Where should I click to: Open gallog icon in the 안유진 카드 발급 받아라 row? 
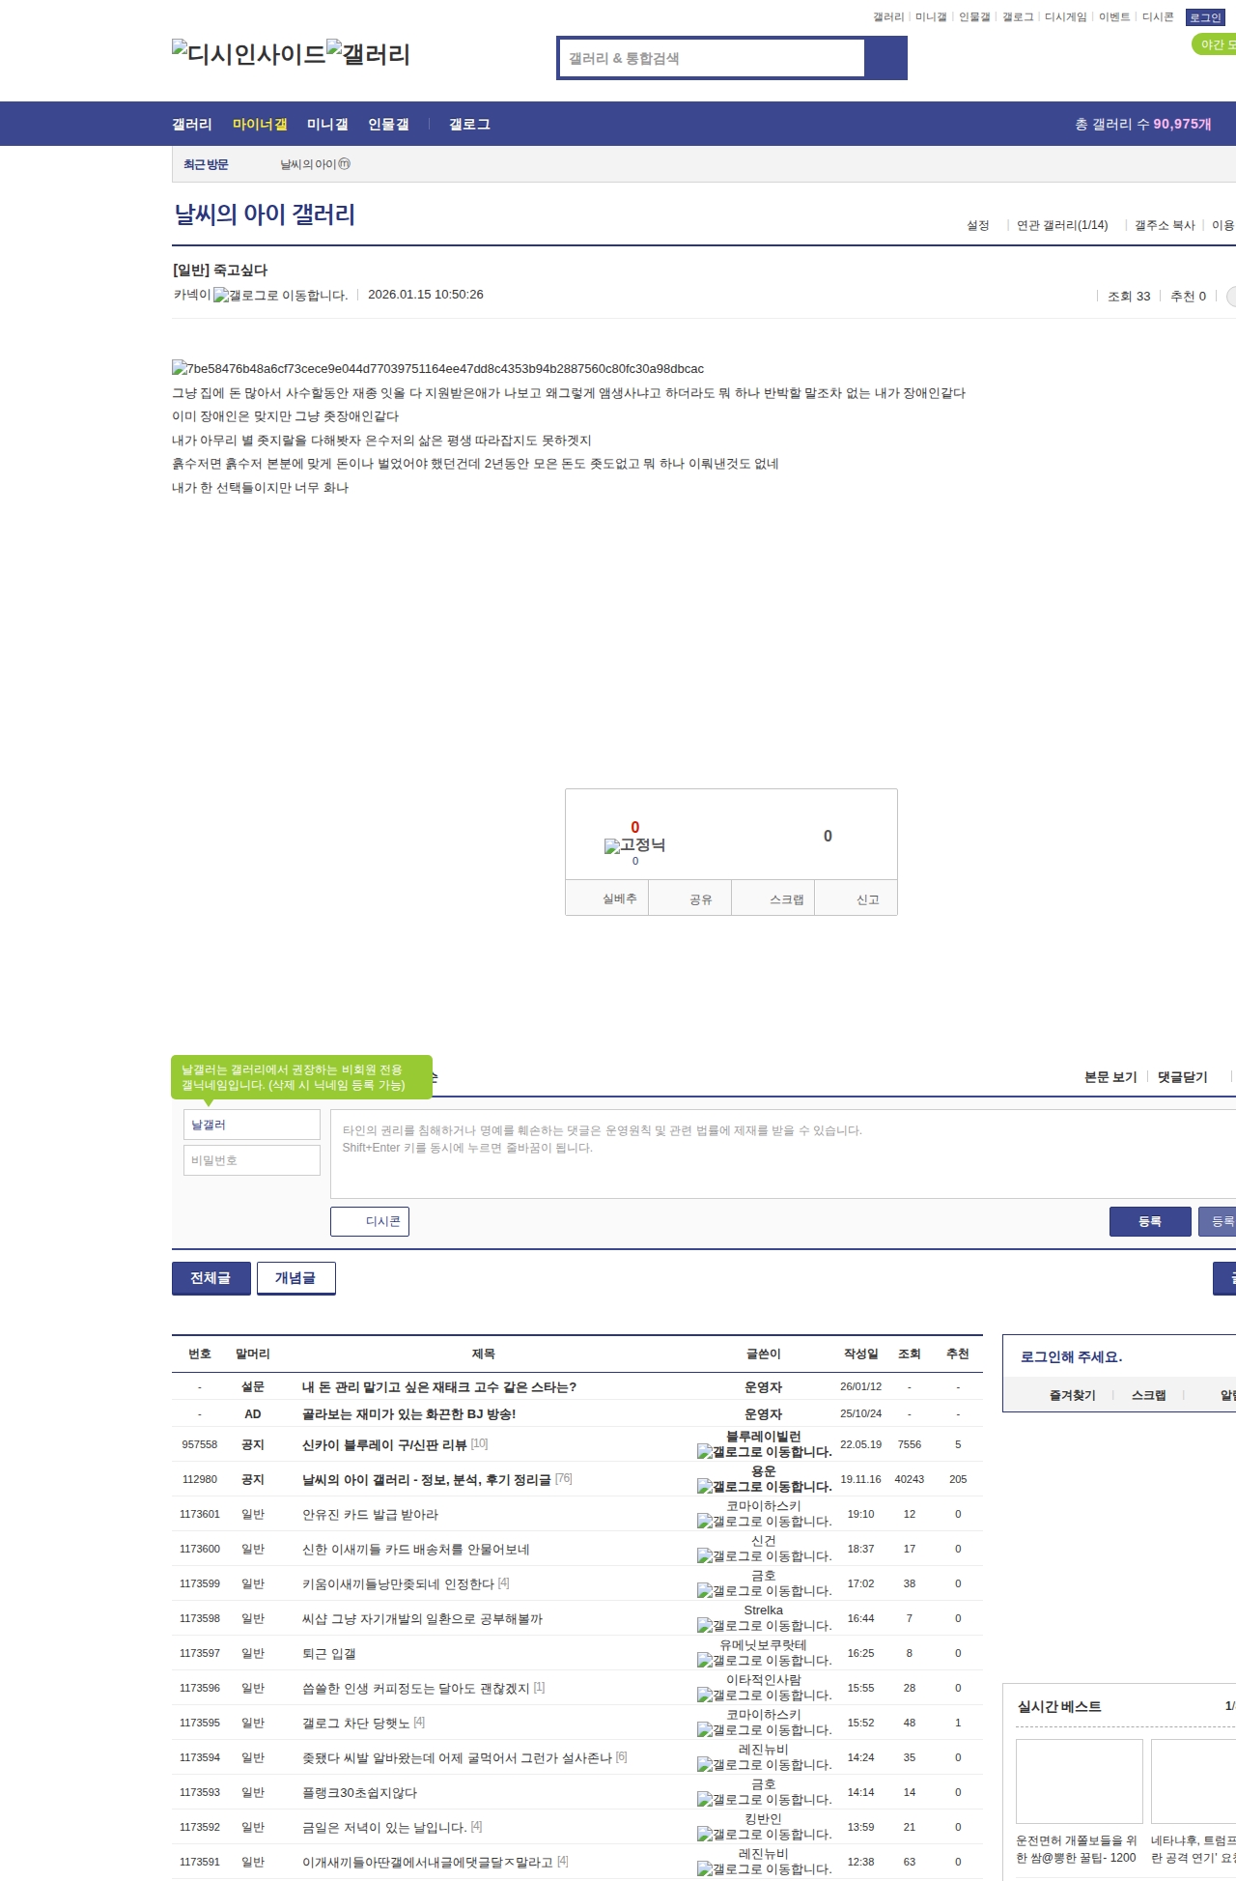pyautogui.click(x=764, y=1522)
